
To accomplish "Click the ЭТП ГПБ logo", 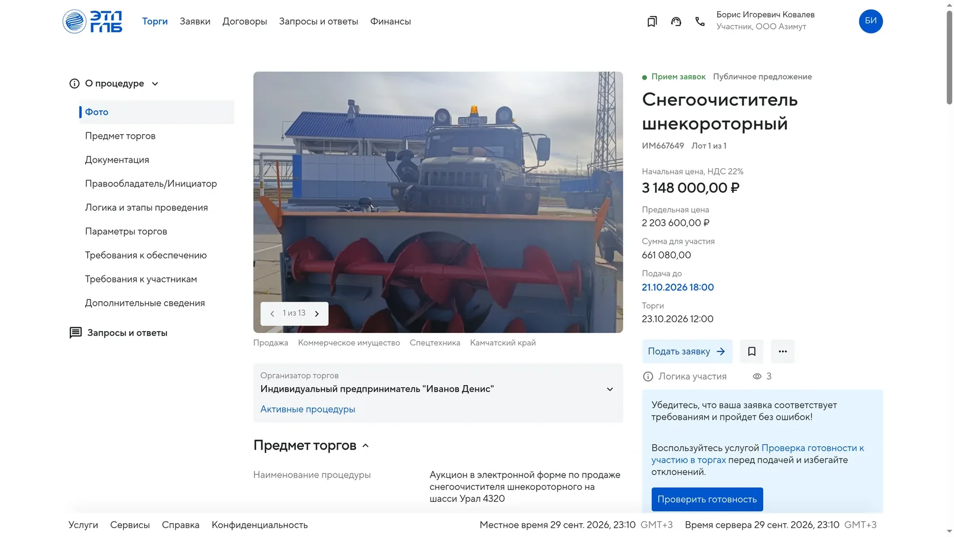I will click(92, 22).
